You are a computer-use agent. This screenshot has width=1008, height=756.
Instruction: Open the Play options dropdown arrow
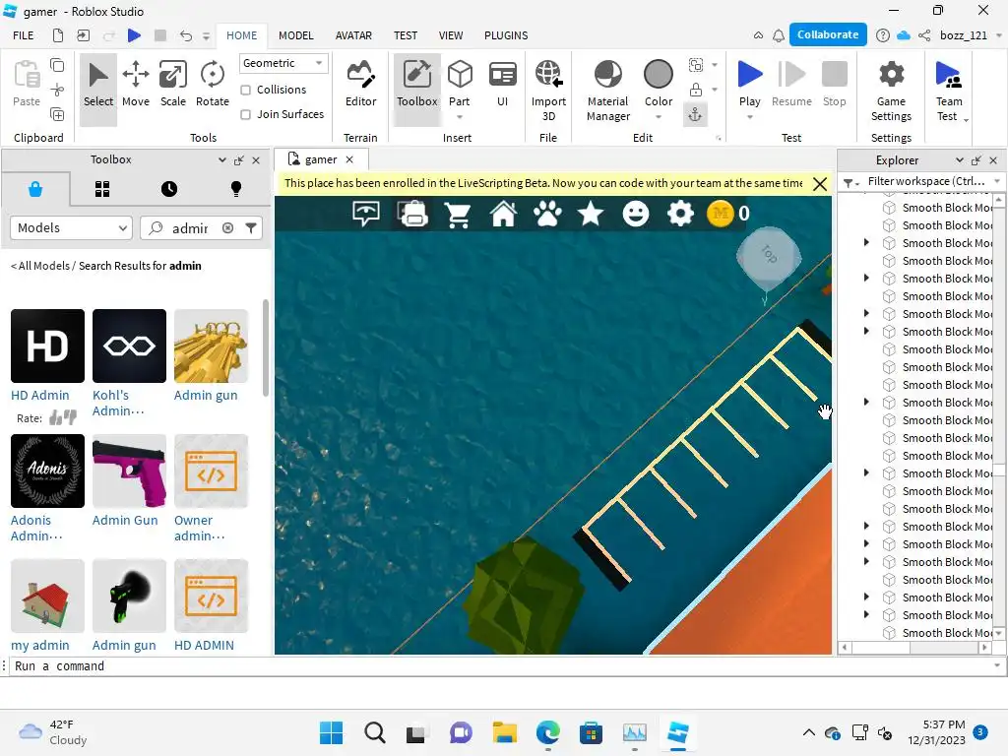coord(749,117)
